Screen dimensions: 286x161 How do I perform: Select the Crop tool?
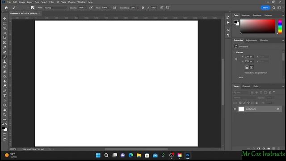pos(4,38)
